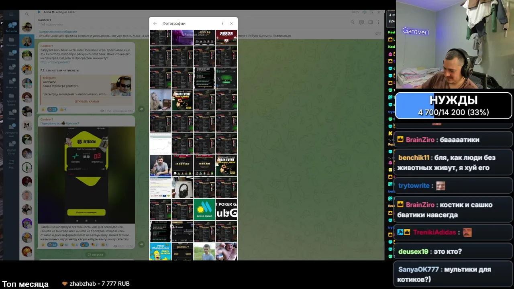
Task: Switch to the Новости folder
Action: click(x=11, y=83)
